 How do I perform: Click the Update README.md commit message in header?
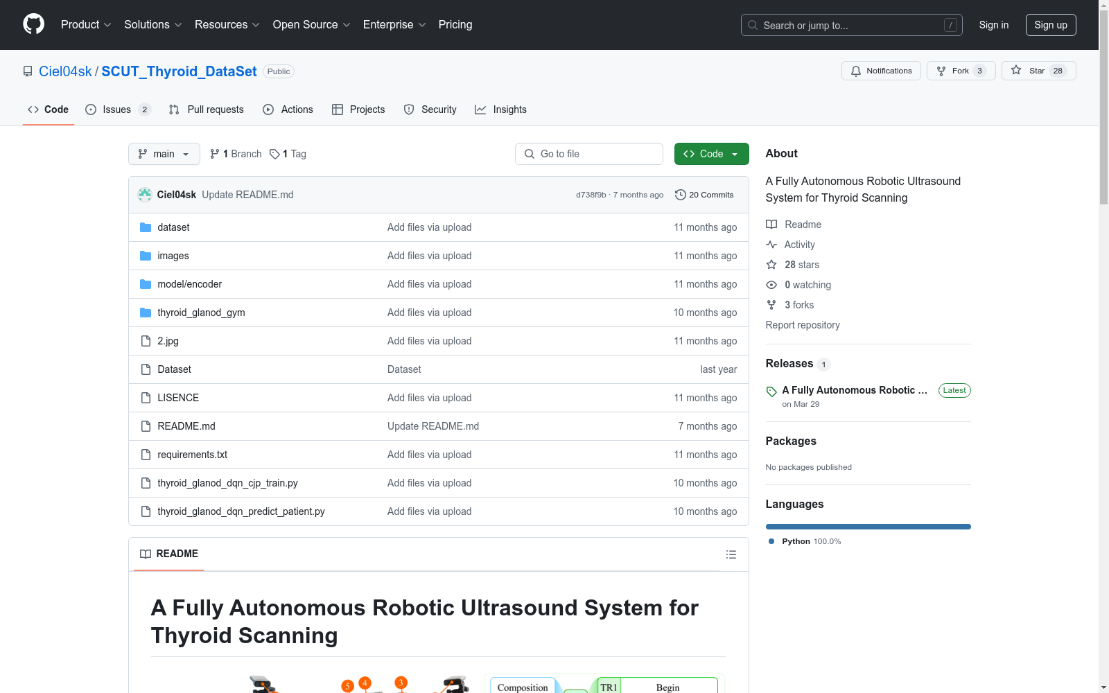pos(247,195)
